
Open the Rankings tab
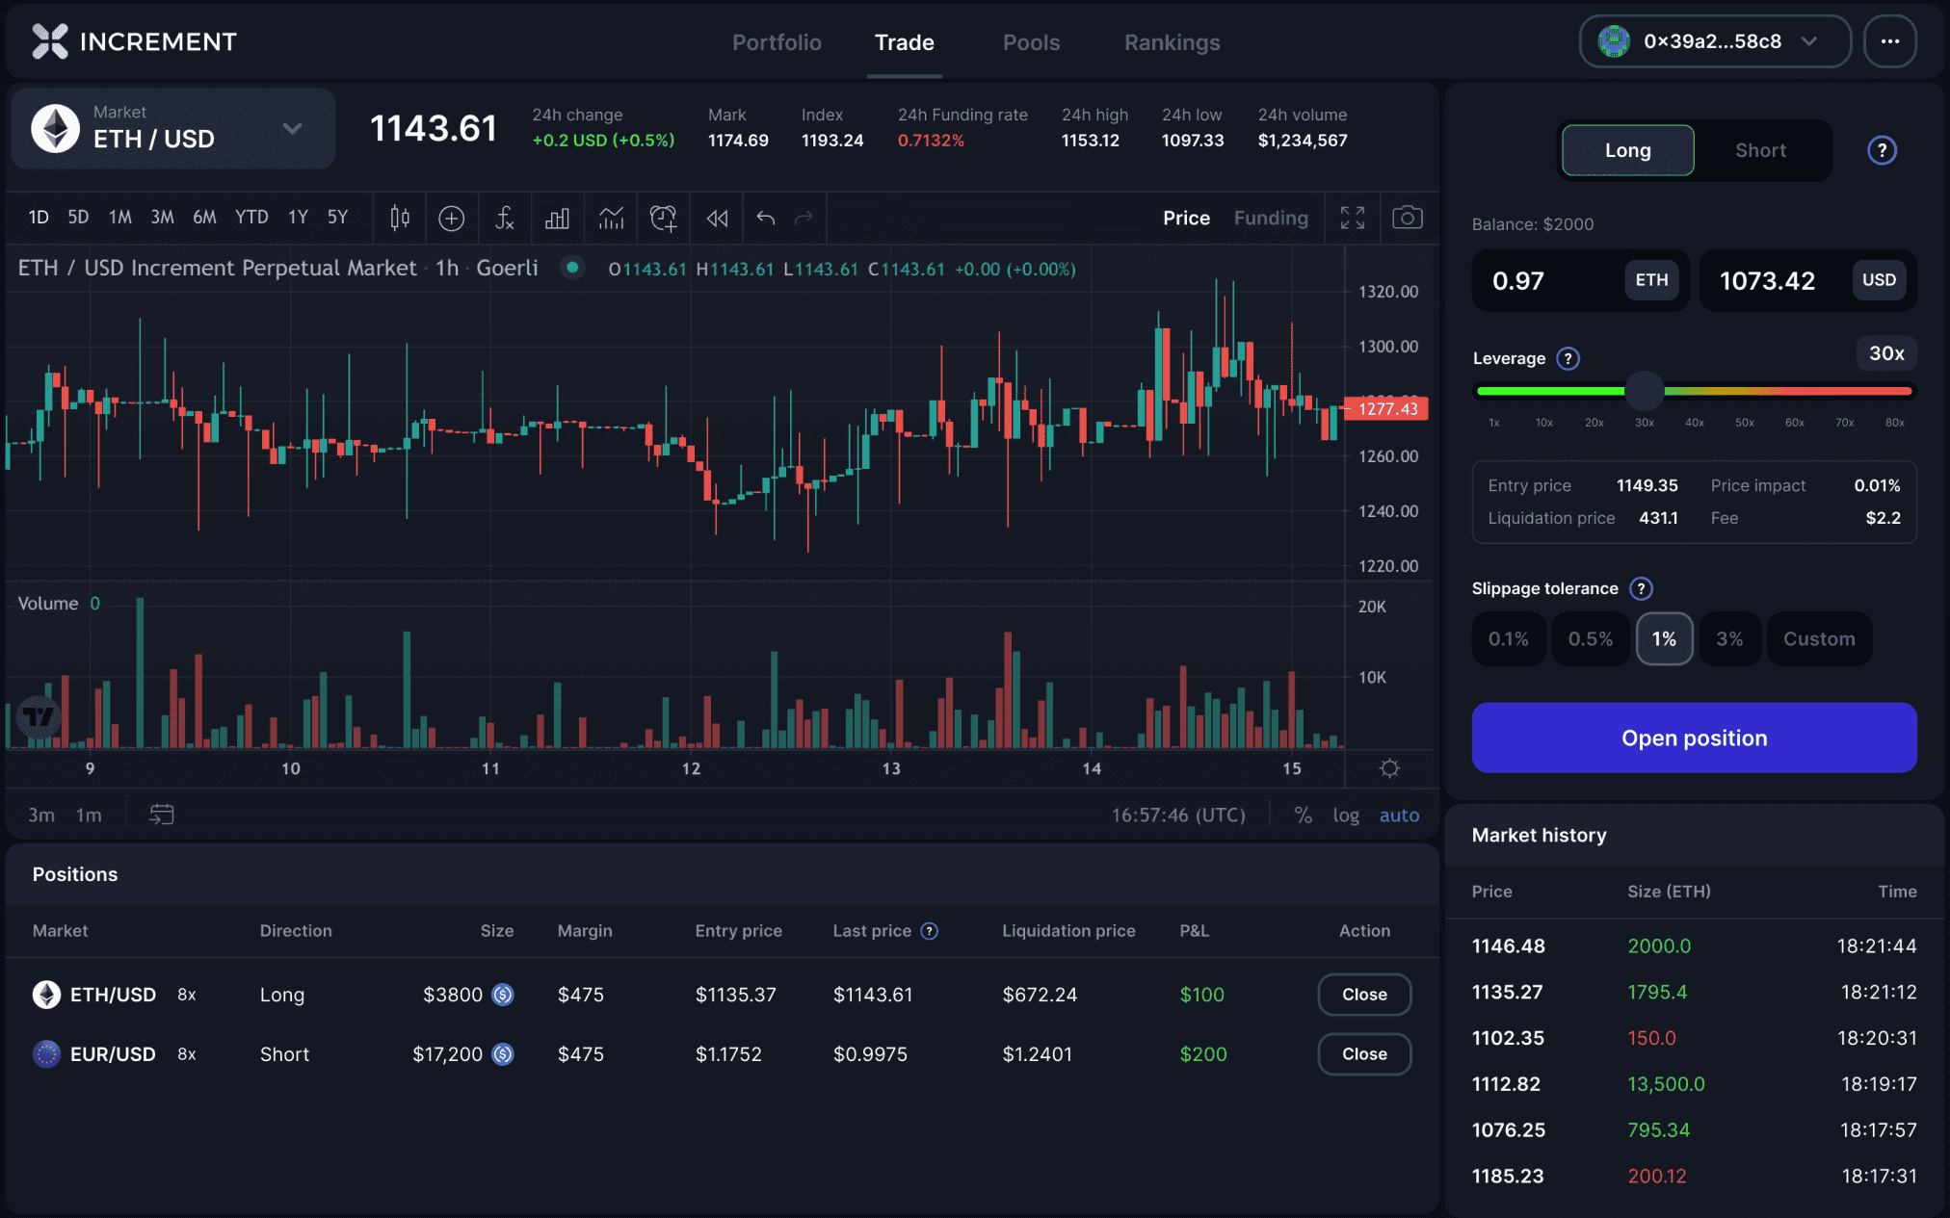click(x=1172, y=42)
